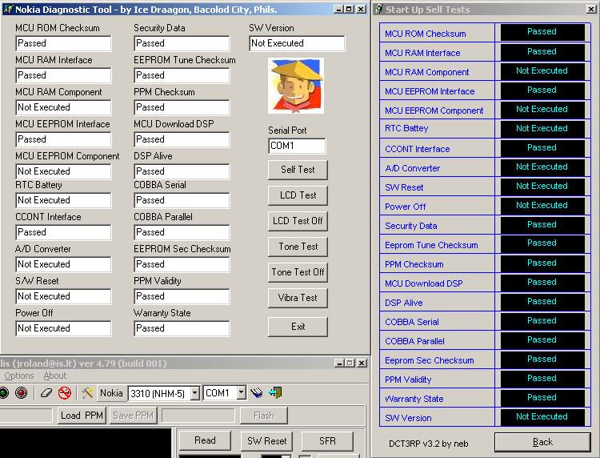The width and height of the screenshot is (600, 458).
Task: Click the Save PPM button
Action: click(133, 416)
